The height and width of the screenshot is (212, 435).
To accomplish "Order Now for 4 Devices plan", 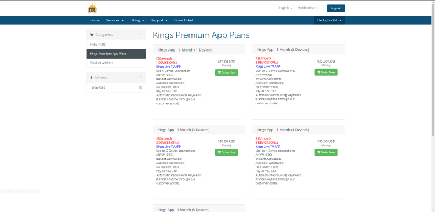I will pos(326,152).
